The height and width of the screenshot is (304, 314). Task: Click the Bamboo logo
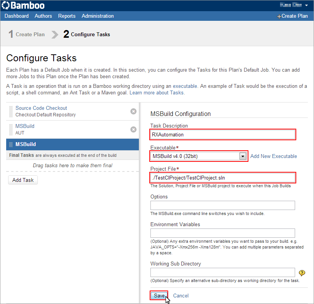click(x=23, y=5)
